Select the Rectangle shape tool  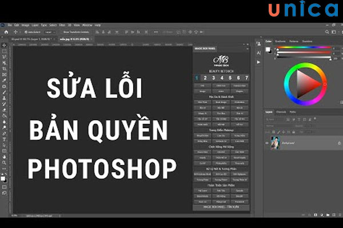point(4,151)
